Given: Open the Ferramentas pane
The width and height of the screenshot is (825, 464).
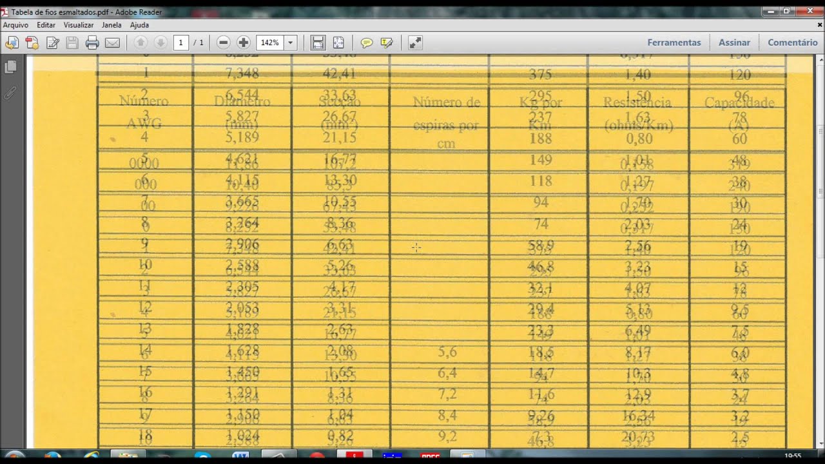Looking at the screenshot, I should [674, 43].
